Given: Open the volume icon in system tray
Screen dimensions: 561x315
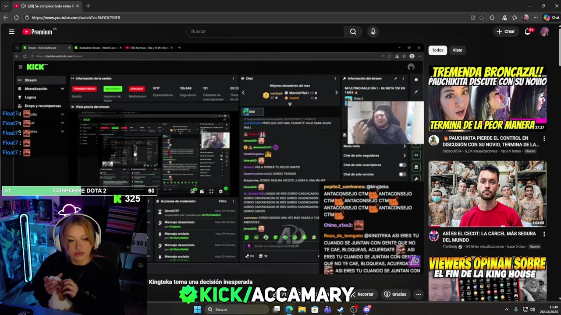Looking at the screenshot, I should [x=533, y=309].
